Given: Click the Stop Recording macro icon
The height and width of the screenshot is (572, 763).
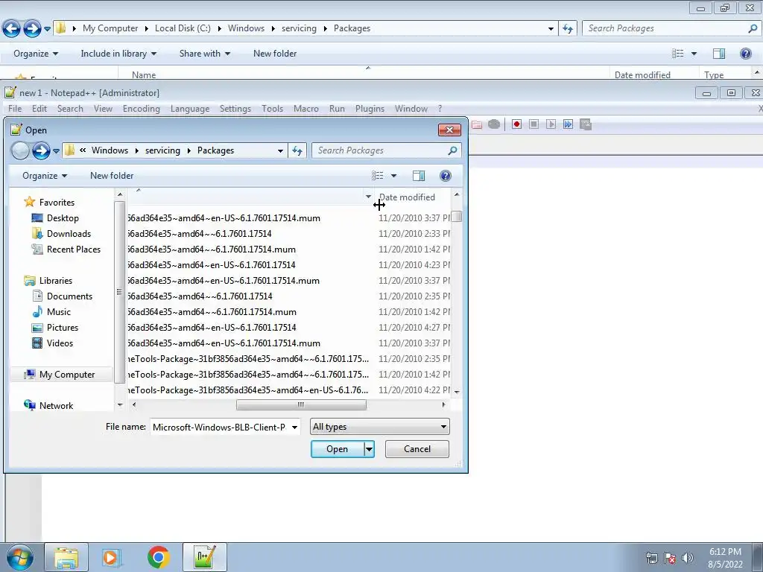Looking at the screenshot, I should [x=534, y=124].
